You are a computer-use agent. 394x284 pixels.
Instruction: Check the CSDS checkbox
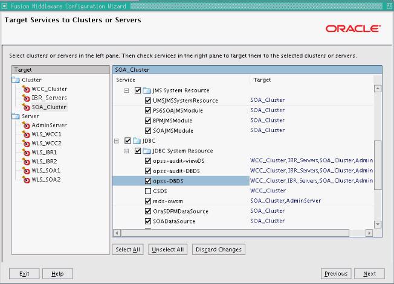[x=148, y=191]
